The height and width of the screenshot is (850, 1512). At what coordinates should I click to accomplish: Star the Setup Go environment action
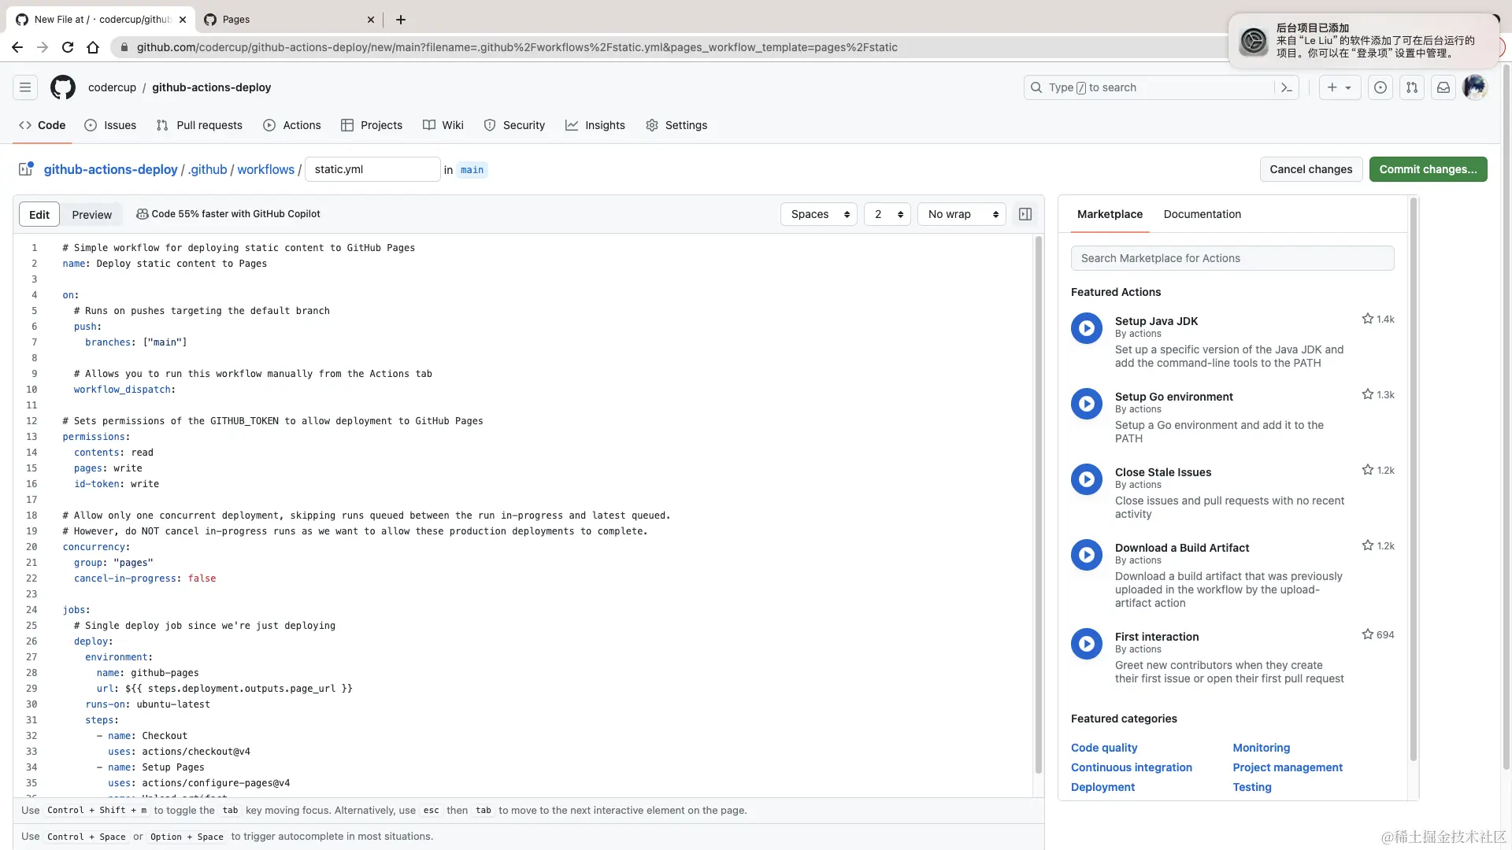pyautogui.click(x=1368, y=394)
